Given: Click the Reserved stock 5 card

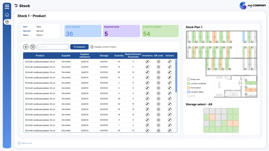Looking at the screenshot, I should pos(121,31).
